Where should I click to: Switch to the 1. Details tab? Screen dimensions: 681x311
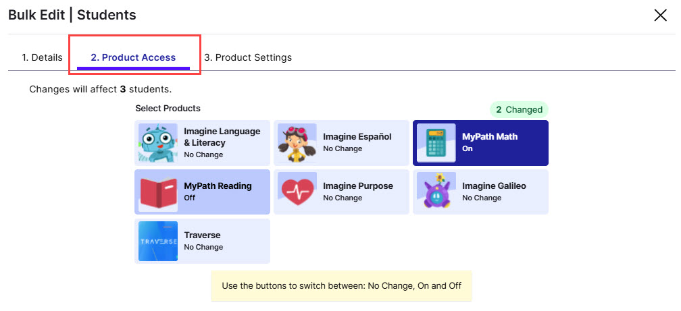click(x=42, y=57)
